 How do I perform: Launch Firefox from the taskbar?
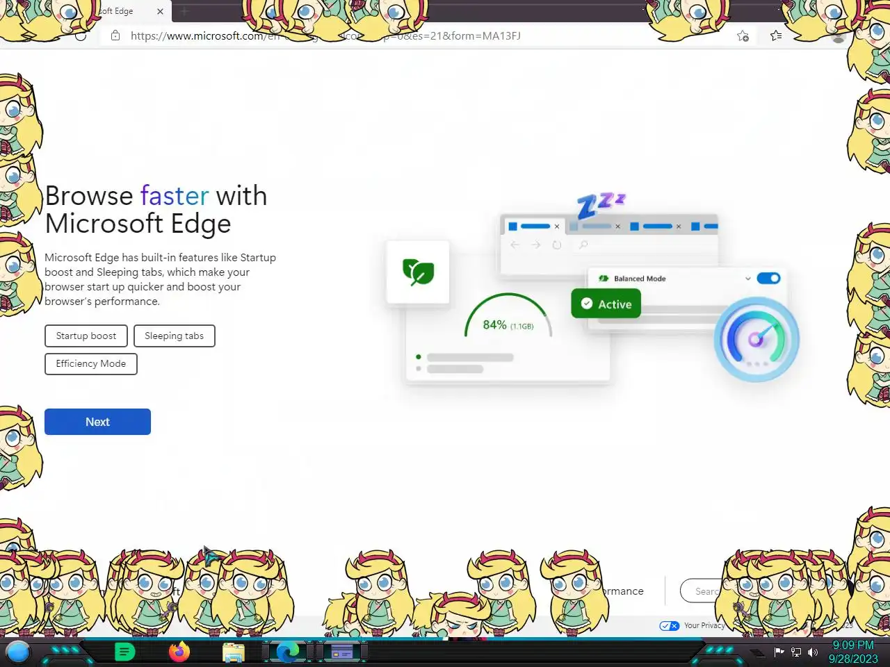(x=179, y=652)
